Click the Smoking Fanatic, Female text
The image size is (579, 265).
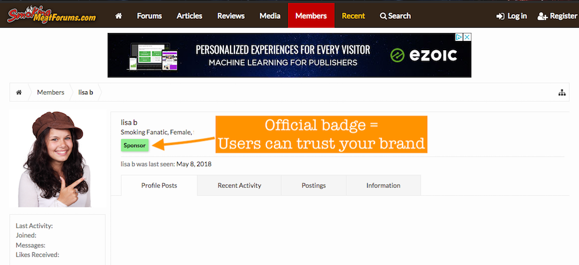[x=156, y=132]
